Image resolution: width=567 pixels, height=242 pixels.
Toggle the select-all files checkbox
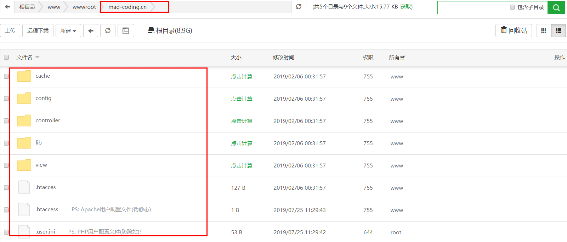6,57
